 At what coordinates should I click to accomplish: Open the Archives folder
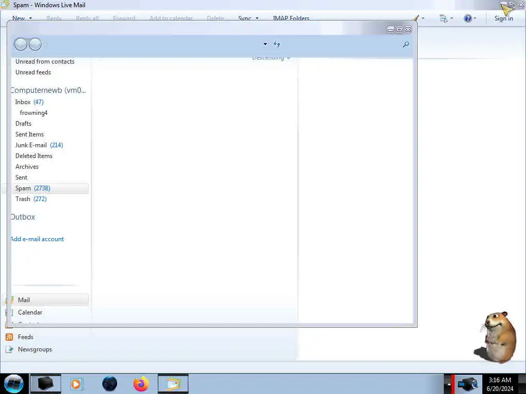(x=27, y=167)
